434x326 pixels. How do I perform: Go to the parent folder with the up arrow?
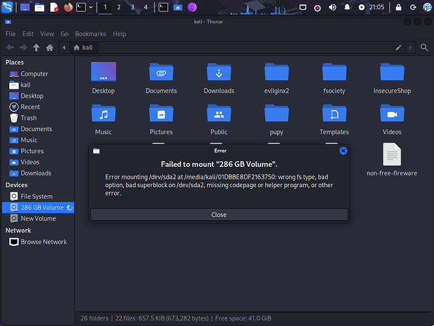click(x=36, y=48)
